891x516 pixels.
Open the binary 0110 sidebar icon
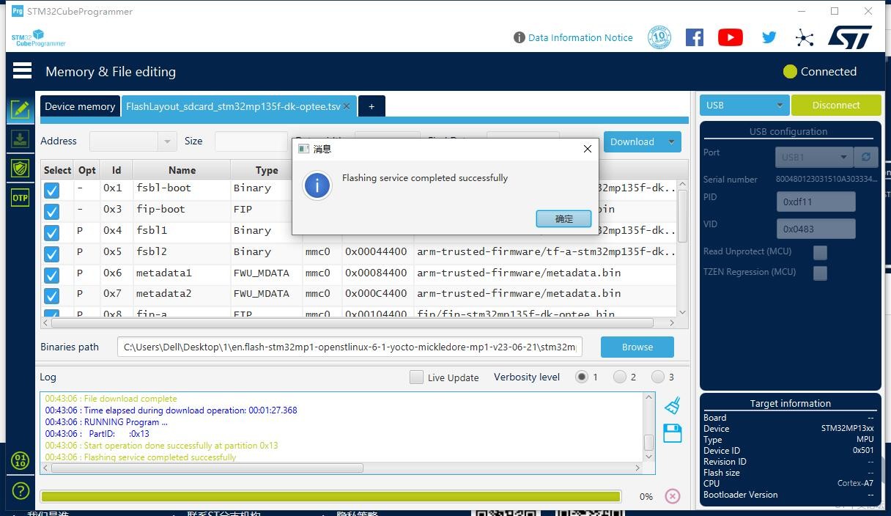coord(20,460)
